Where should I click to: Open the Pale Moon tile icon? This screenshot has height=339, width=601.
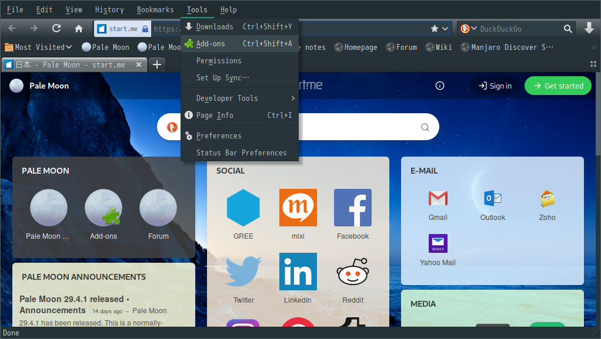(x=49, y=208)
